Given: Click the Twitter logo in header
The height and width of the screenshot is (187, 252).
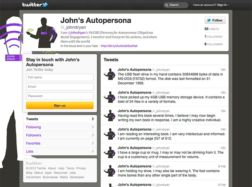Looking at the screenshot, I should tap(35, 4).
